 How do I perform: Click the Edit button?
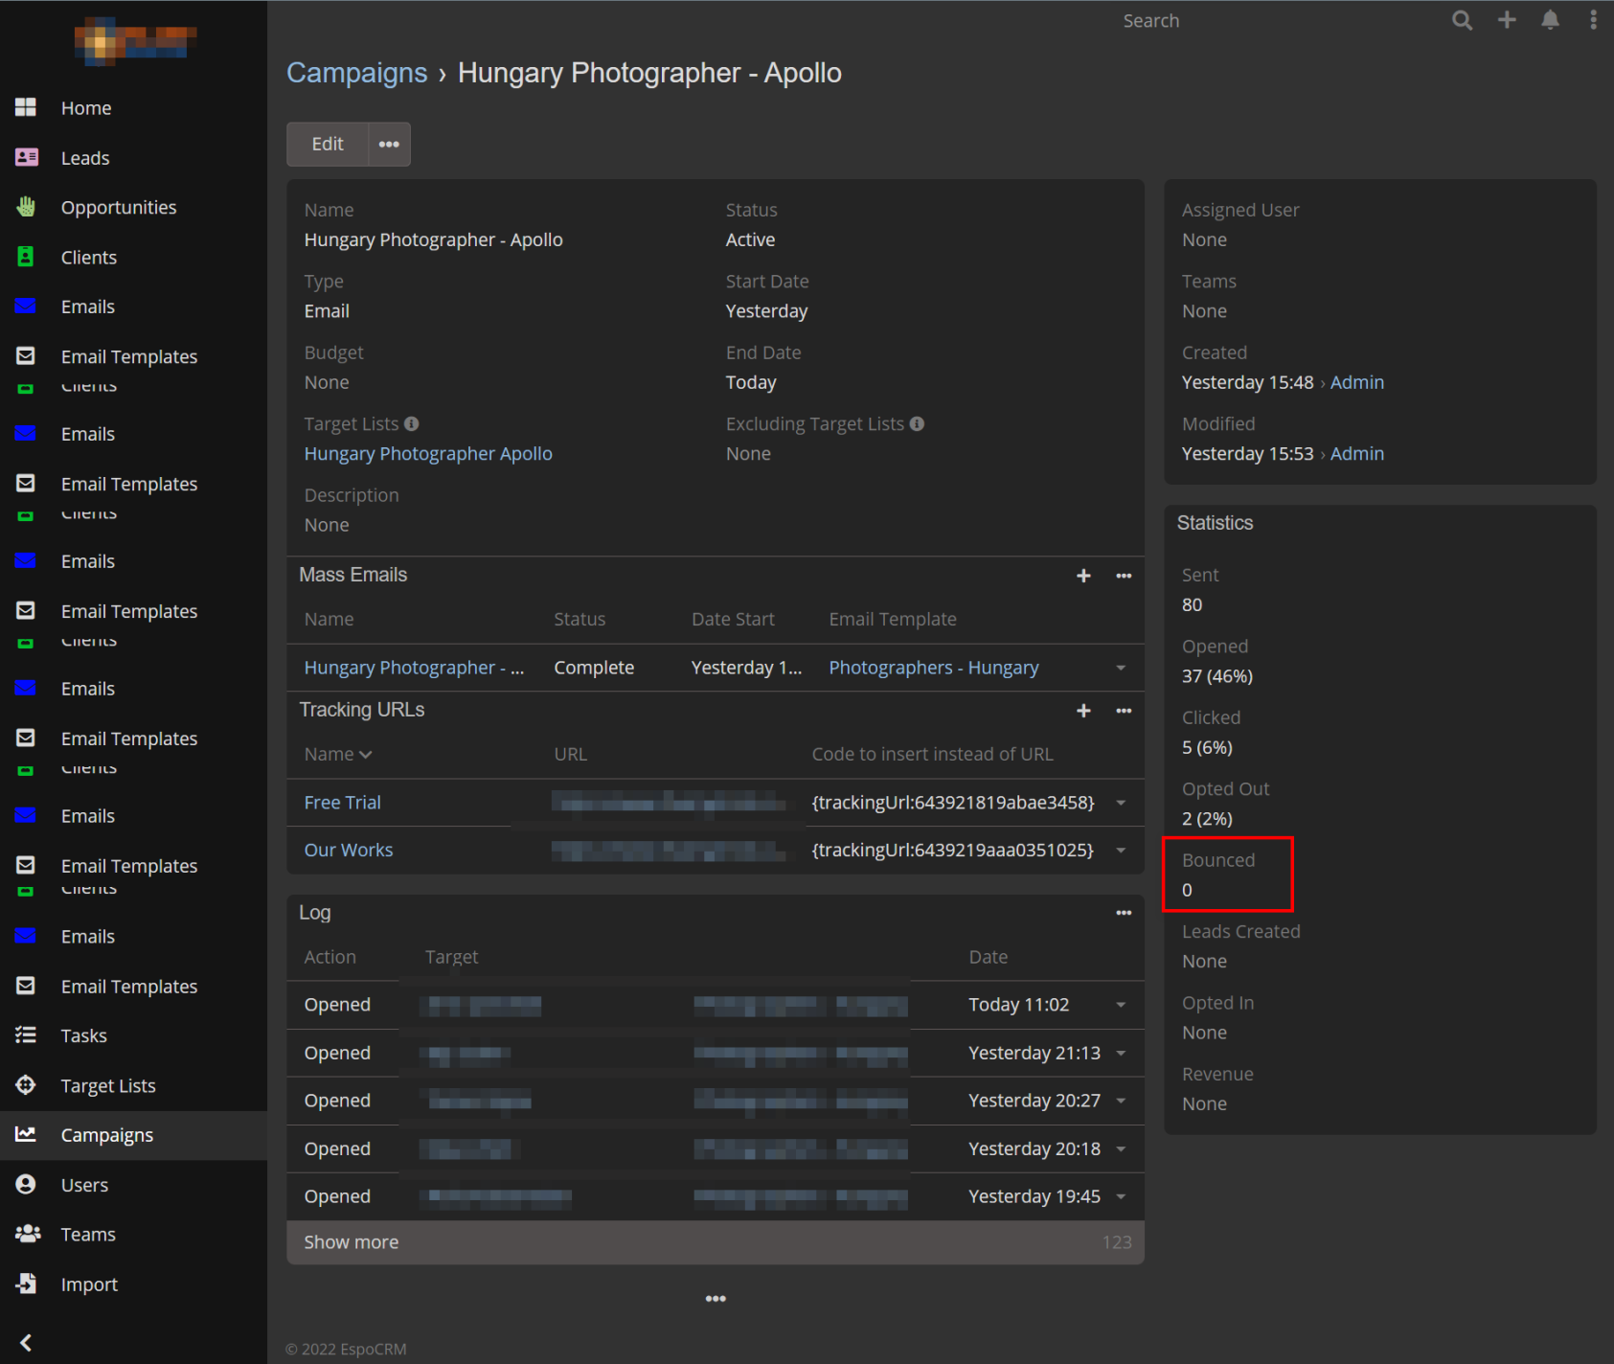pos(328,145)
